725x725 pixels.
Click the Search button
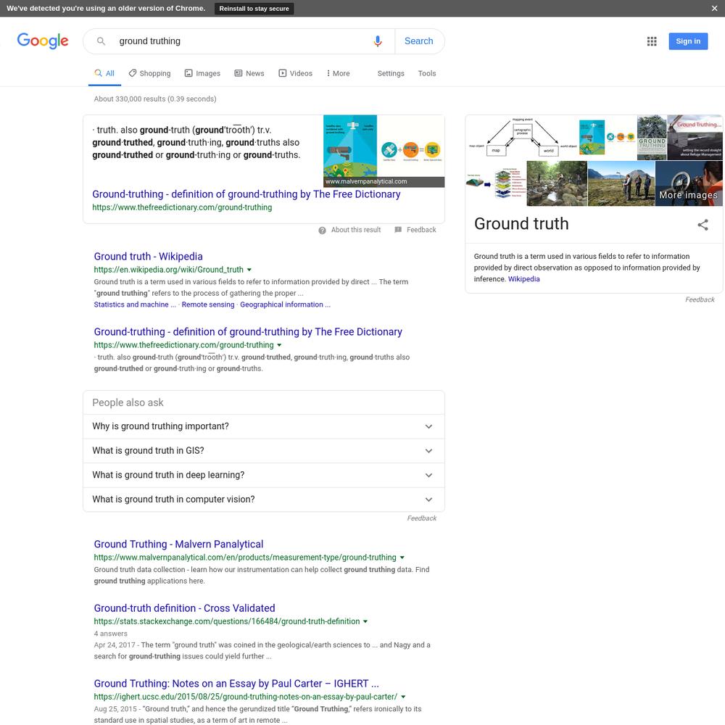[x=419, y=41]
